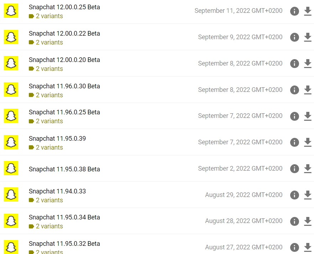Expand variants under Snapchat 11.96.0.30 Beta
The image size is (314, 254).
point(46,95)
